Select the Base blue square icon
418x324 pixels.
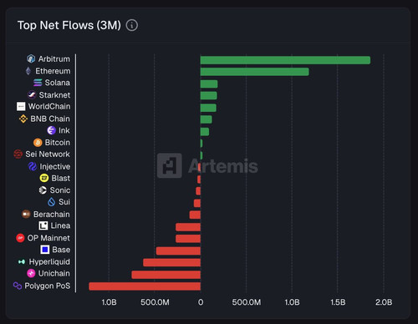pyautogui.click(x=45, y=250)
